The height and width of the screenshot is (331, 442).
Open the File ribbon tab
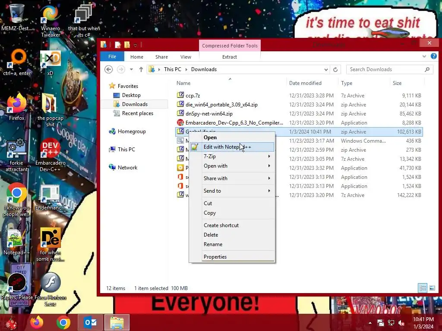point(112,56)
